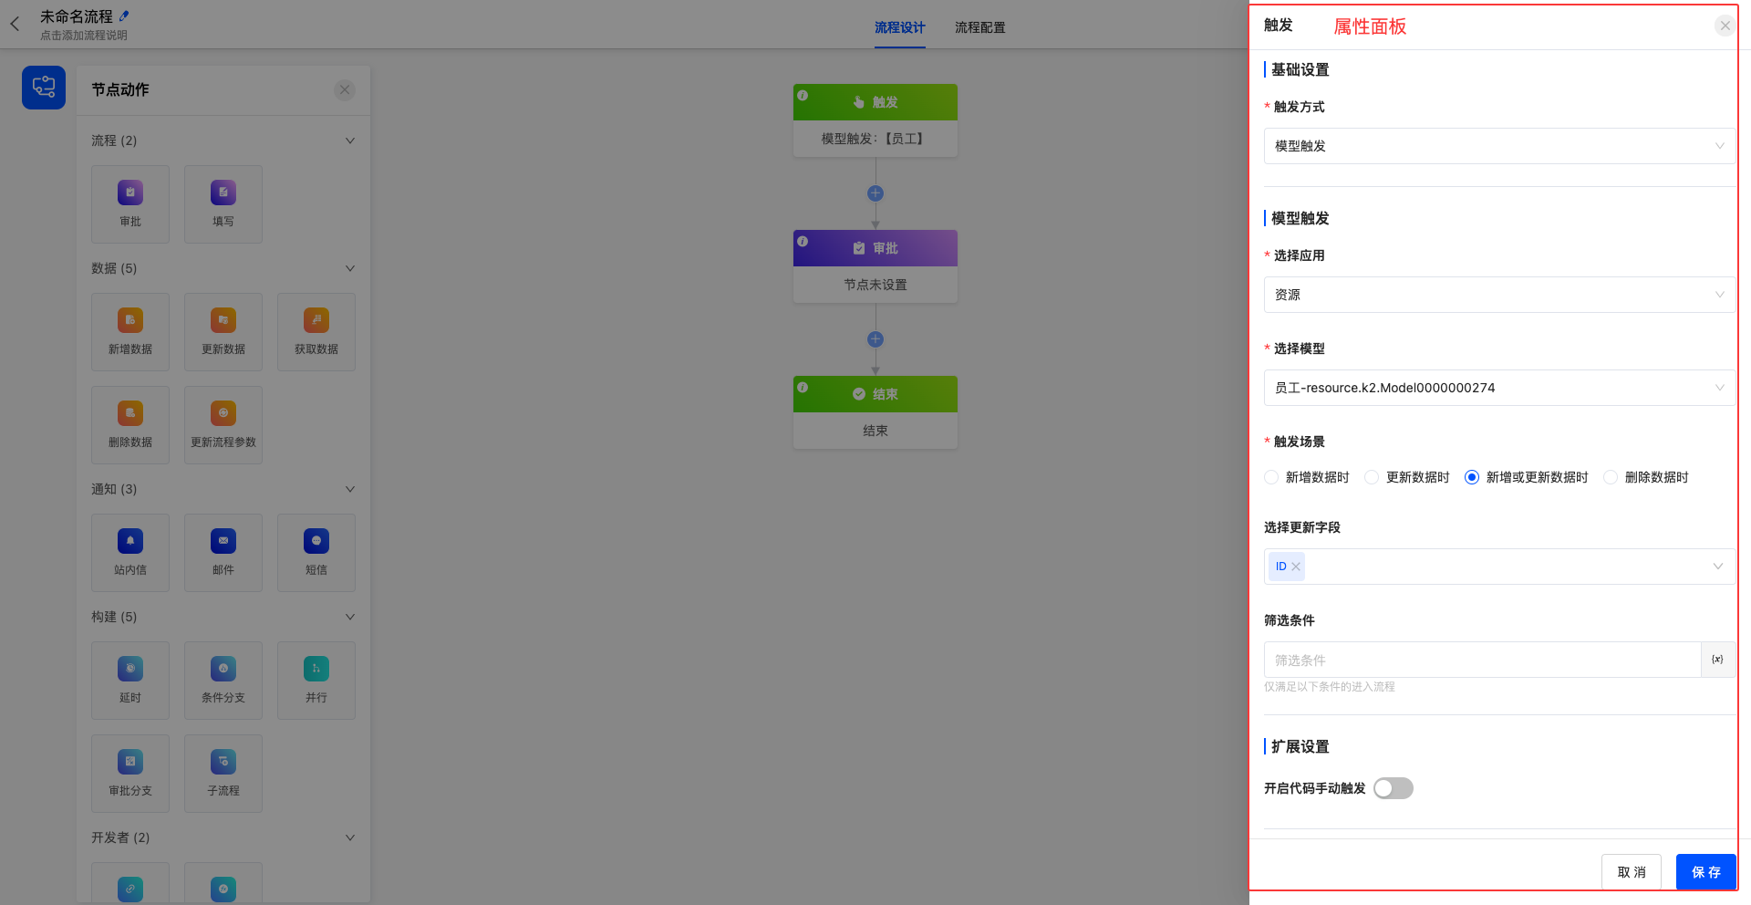This screenshot has height=905, width=1751.
Task: Enable the 开启代码手动触发 switch
Action: click(1393, 788)
